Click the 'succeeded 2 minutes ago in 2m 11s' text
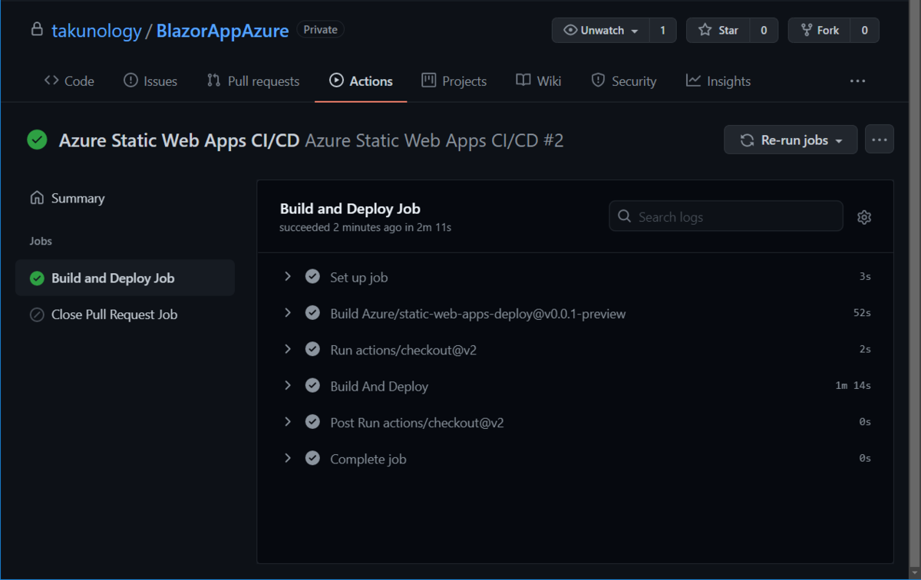Screen dimensions: 921x580 (365, 227)
